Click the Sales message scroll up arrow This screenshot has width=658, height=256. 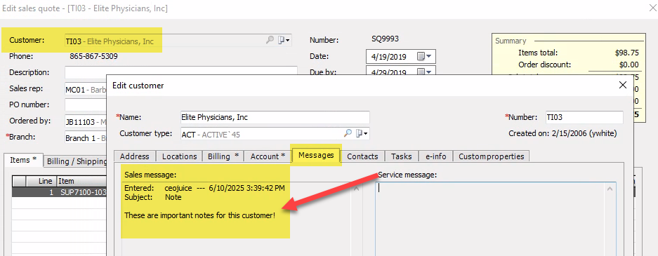357,189
